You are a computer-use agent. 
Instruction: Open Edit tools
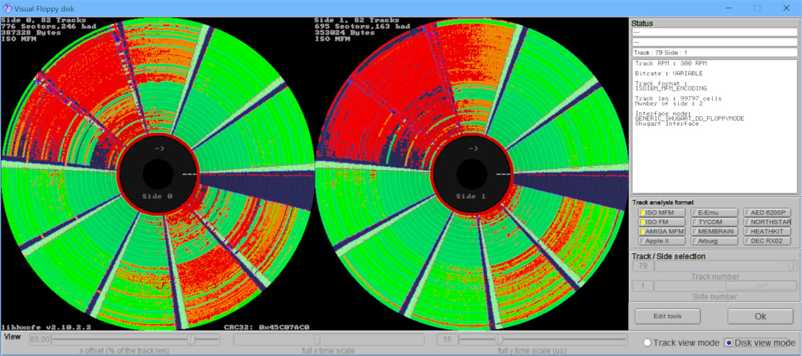click(667, 316)
